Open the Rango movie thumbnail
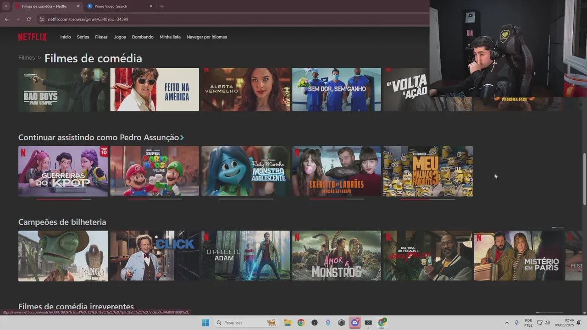The image size is (587, 330). click(x=63, y=256)
